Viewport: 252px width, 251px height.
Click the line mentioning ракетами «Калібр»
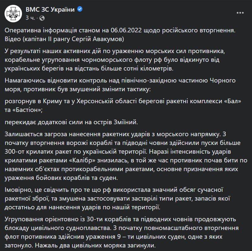(123, 159)
